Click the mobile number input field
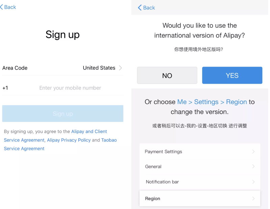 [70, 88]
